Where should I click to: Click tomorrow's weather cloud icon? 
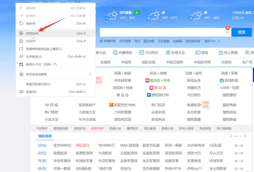click(x=153, y=15)
